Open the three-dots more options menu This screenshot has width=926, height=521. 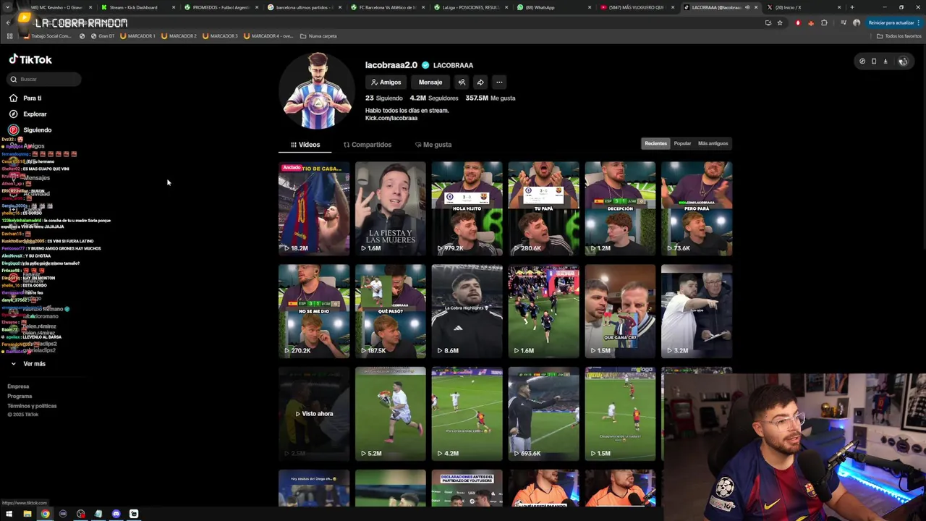pyautogui.click(x=499, y=82)
